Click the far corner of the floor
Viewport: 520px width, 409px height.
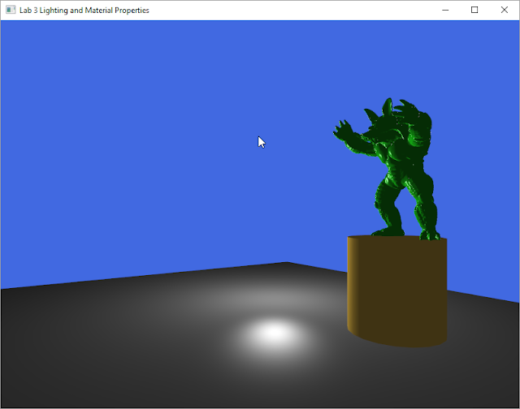pos(287,263)
